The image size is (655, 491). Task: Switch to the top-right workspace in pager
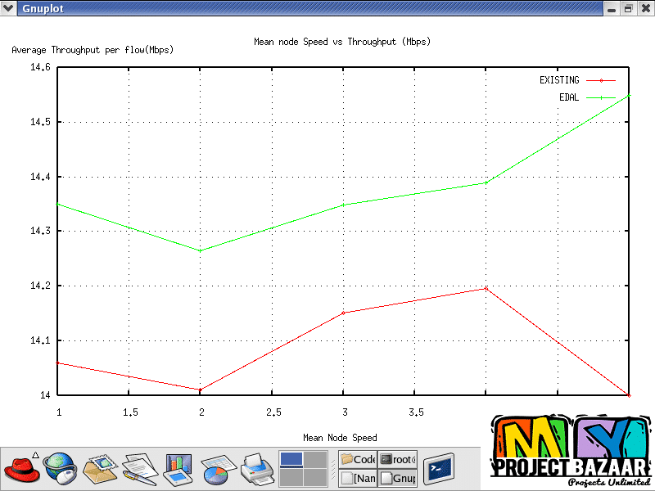pos(315,459)
